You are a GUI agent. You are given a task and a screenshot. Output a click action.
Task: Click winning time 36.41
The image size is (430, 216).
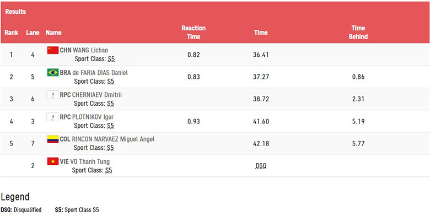pos(261,55)
